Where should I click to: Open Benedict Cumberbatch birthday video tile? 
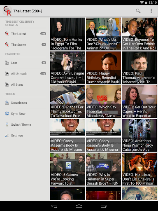(x=103, y=68)
